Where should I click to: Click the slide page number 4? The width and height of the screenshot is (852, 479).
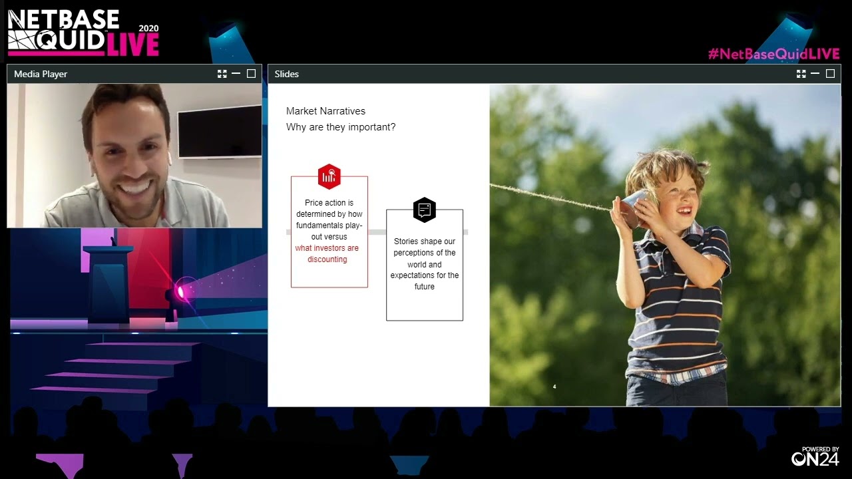point(554,387)
